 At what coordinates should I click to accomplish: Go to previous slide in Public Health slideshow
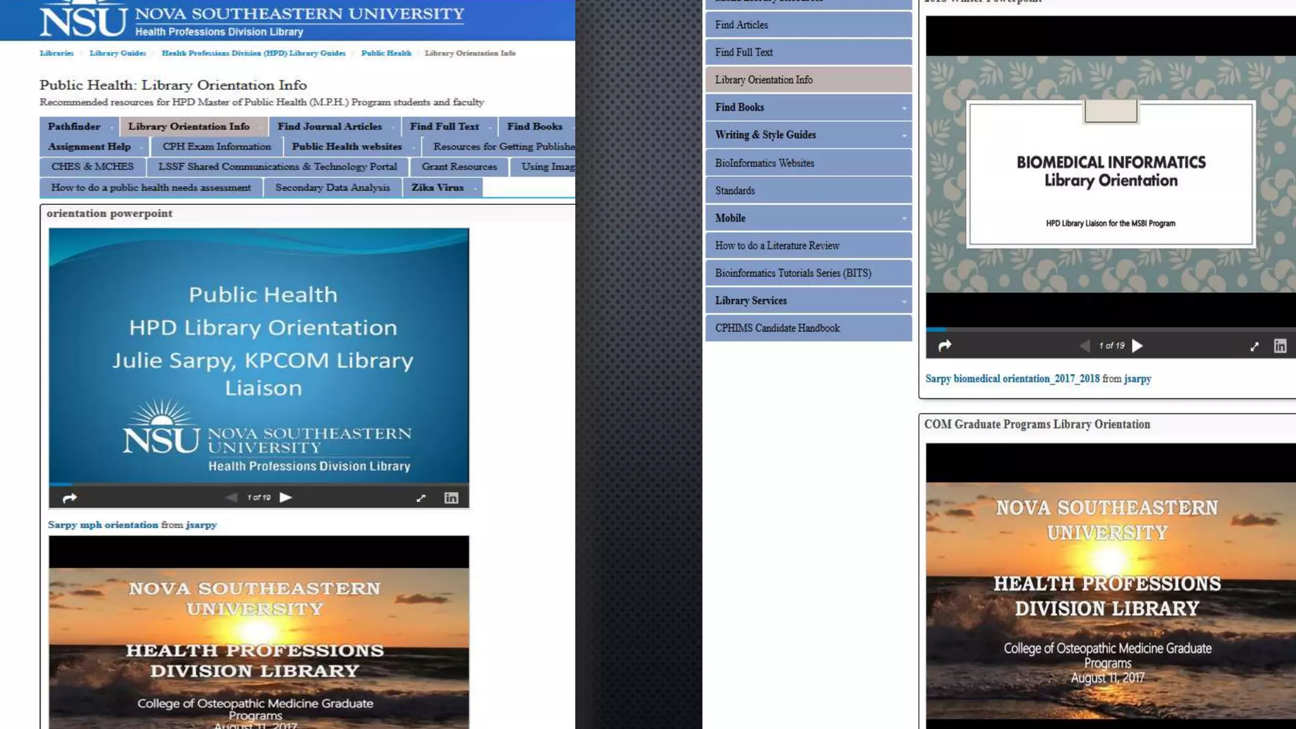point(232,497)
